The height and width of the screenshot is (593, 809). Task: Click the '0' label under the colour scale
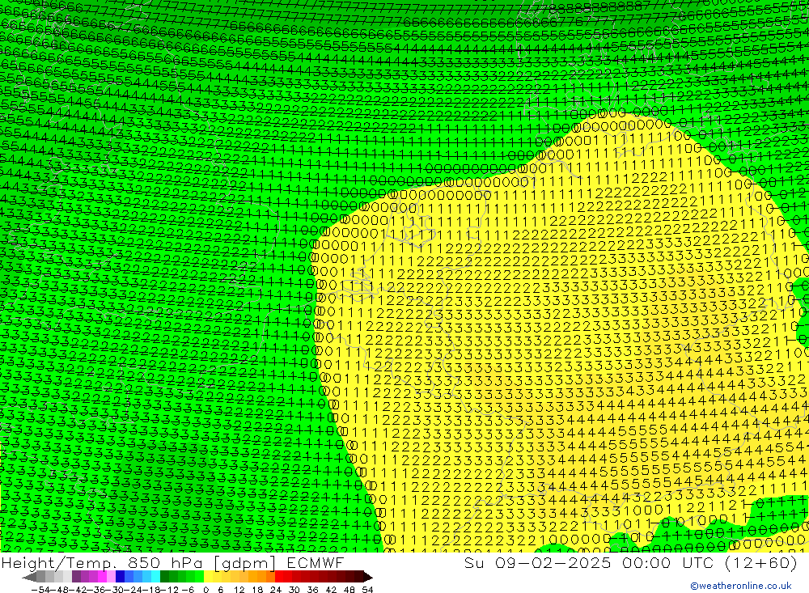pos(205,590)
